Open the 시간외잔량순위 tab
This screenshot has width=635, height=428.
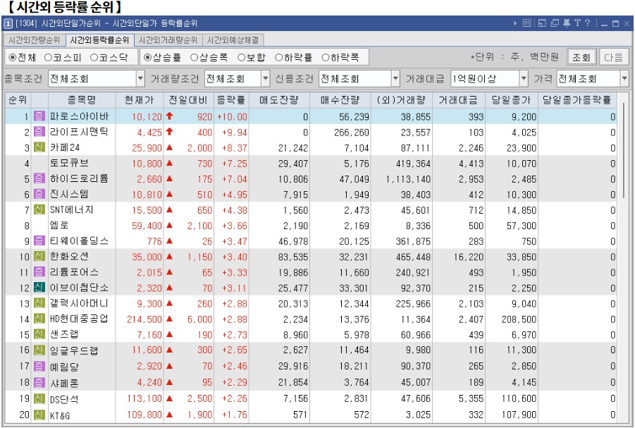coord(33,40)
